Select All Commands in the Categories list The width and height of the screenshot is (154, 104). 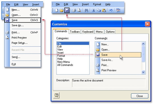(73, 65)
